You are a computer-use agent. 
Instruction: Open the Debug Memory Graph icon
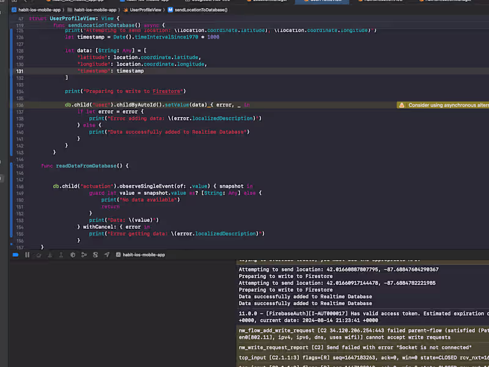coord(84,254)
